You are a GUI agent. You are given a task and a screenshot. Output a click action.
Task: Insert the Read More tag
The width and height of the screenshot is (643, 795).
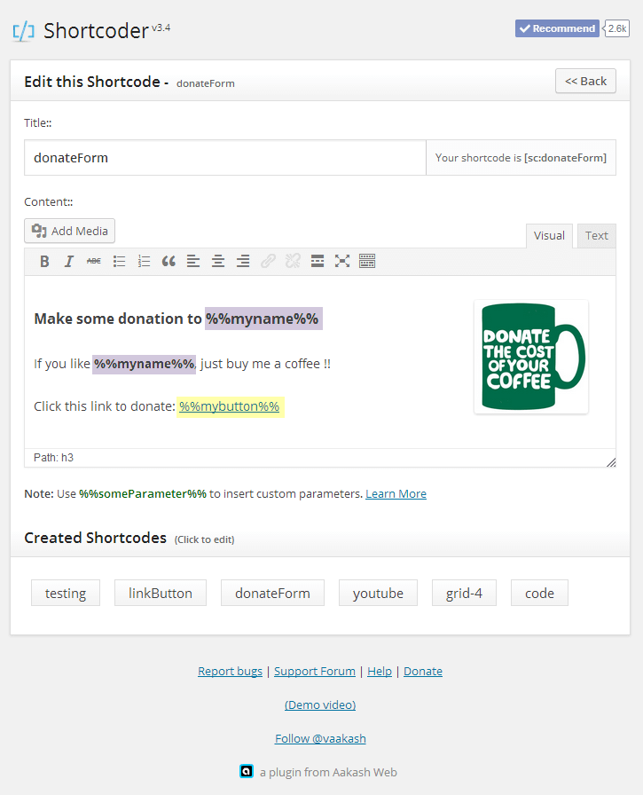(x=318, y=261)
